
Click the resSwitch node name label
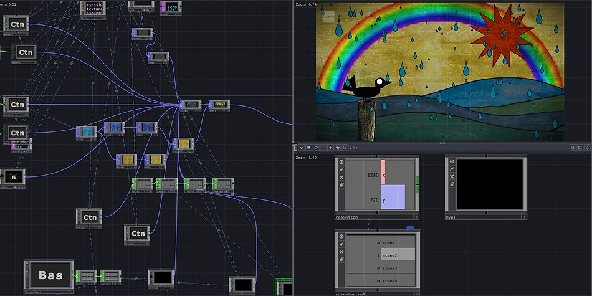346,217
